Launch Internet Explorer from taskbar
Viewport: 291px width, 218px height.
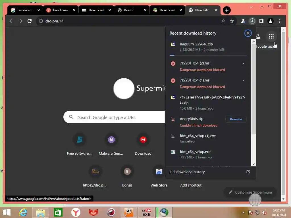[x=23, y=212]
